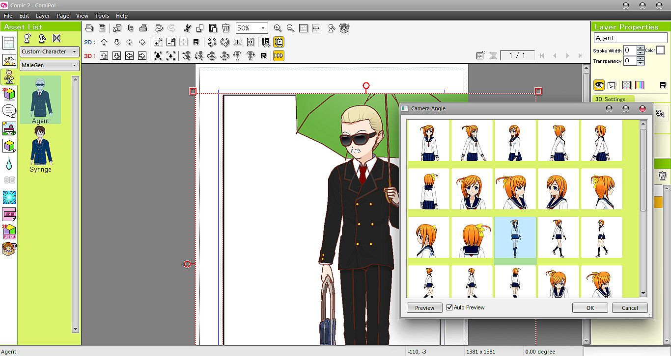Select the Syringe character thumbnail
671x356 pixels.
(x=40, y=149)
